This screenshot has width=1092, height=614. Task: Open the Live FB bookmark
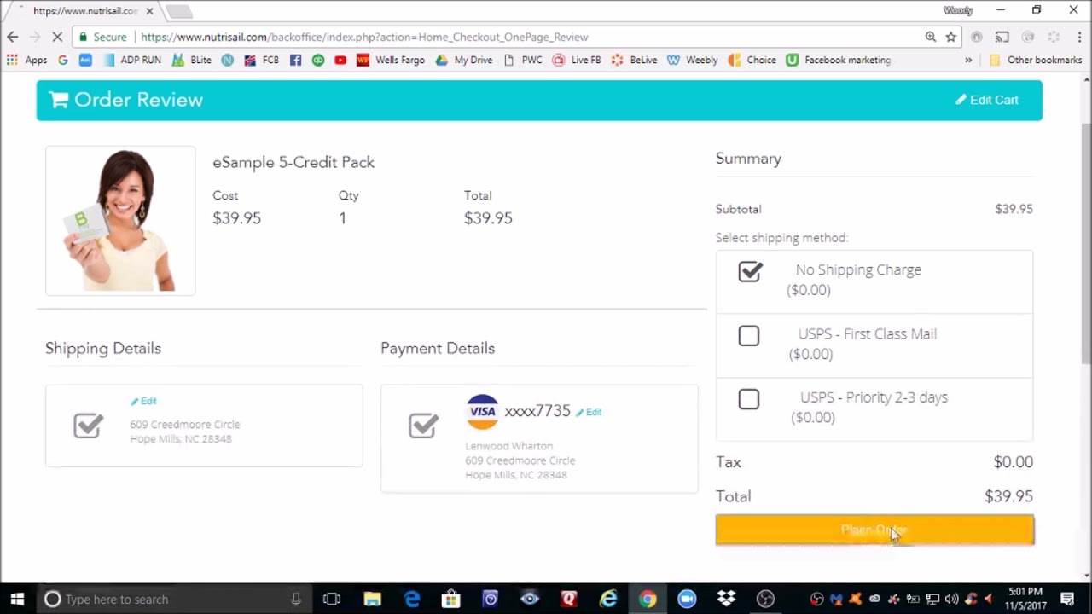click(576, 60)
